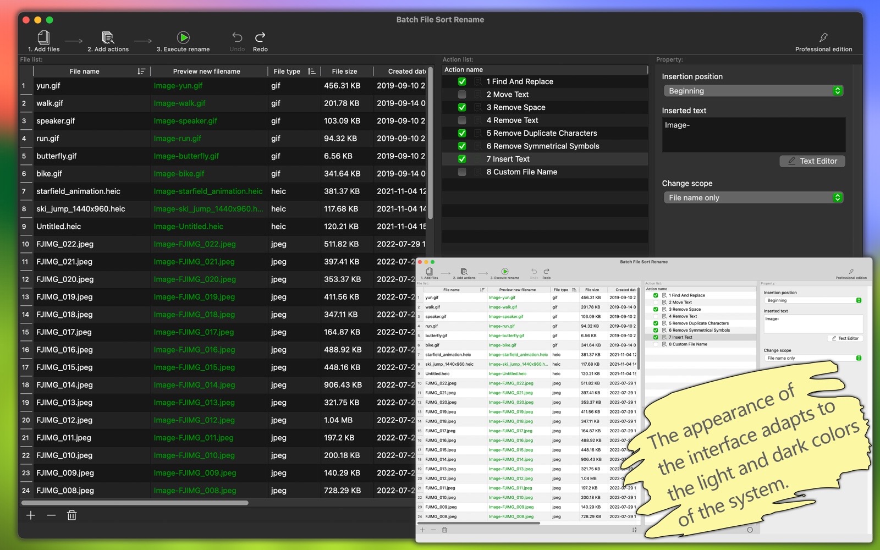Click the Text Editor button

pos(812,161)
